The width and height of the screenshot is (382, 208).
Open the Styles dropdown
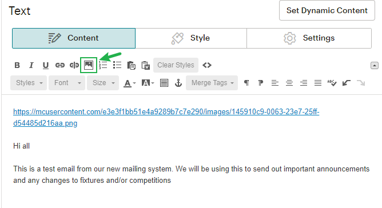(x=29, y=83)
